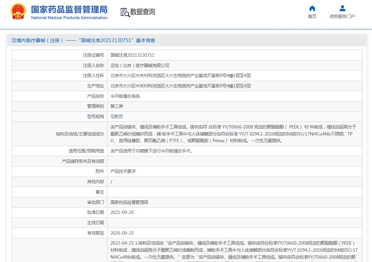Select the 结构及组成 description paragraph
Viewport: 372px width, 262px height.
point(233,134)
